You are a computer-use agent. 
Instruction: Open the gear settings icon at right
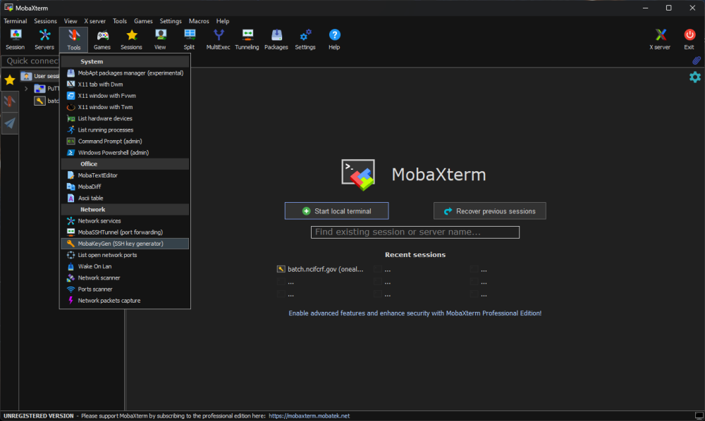tap(695, 77)
